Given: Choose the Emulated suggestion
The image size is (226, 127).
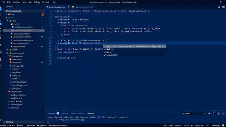Looking at the screenshot, I should pyautogui.click(x=134, y=46).
